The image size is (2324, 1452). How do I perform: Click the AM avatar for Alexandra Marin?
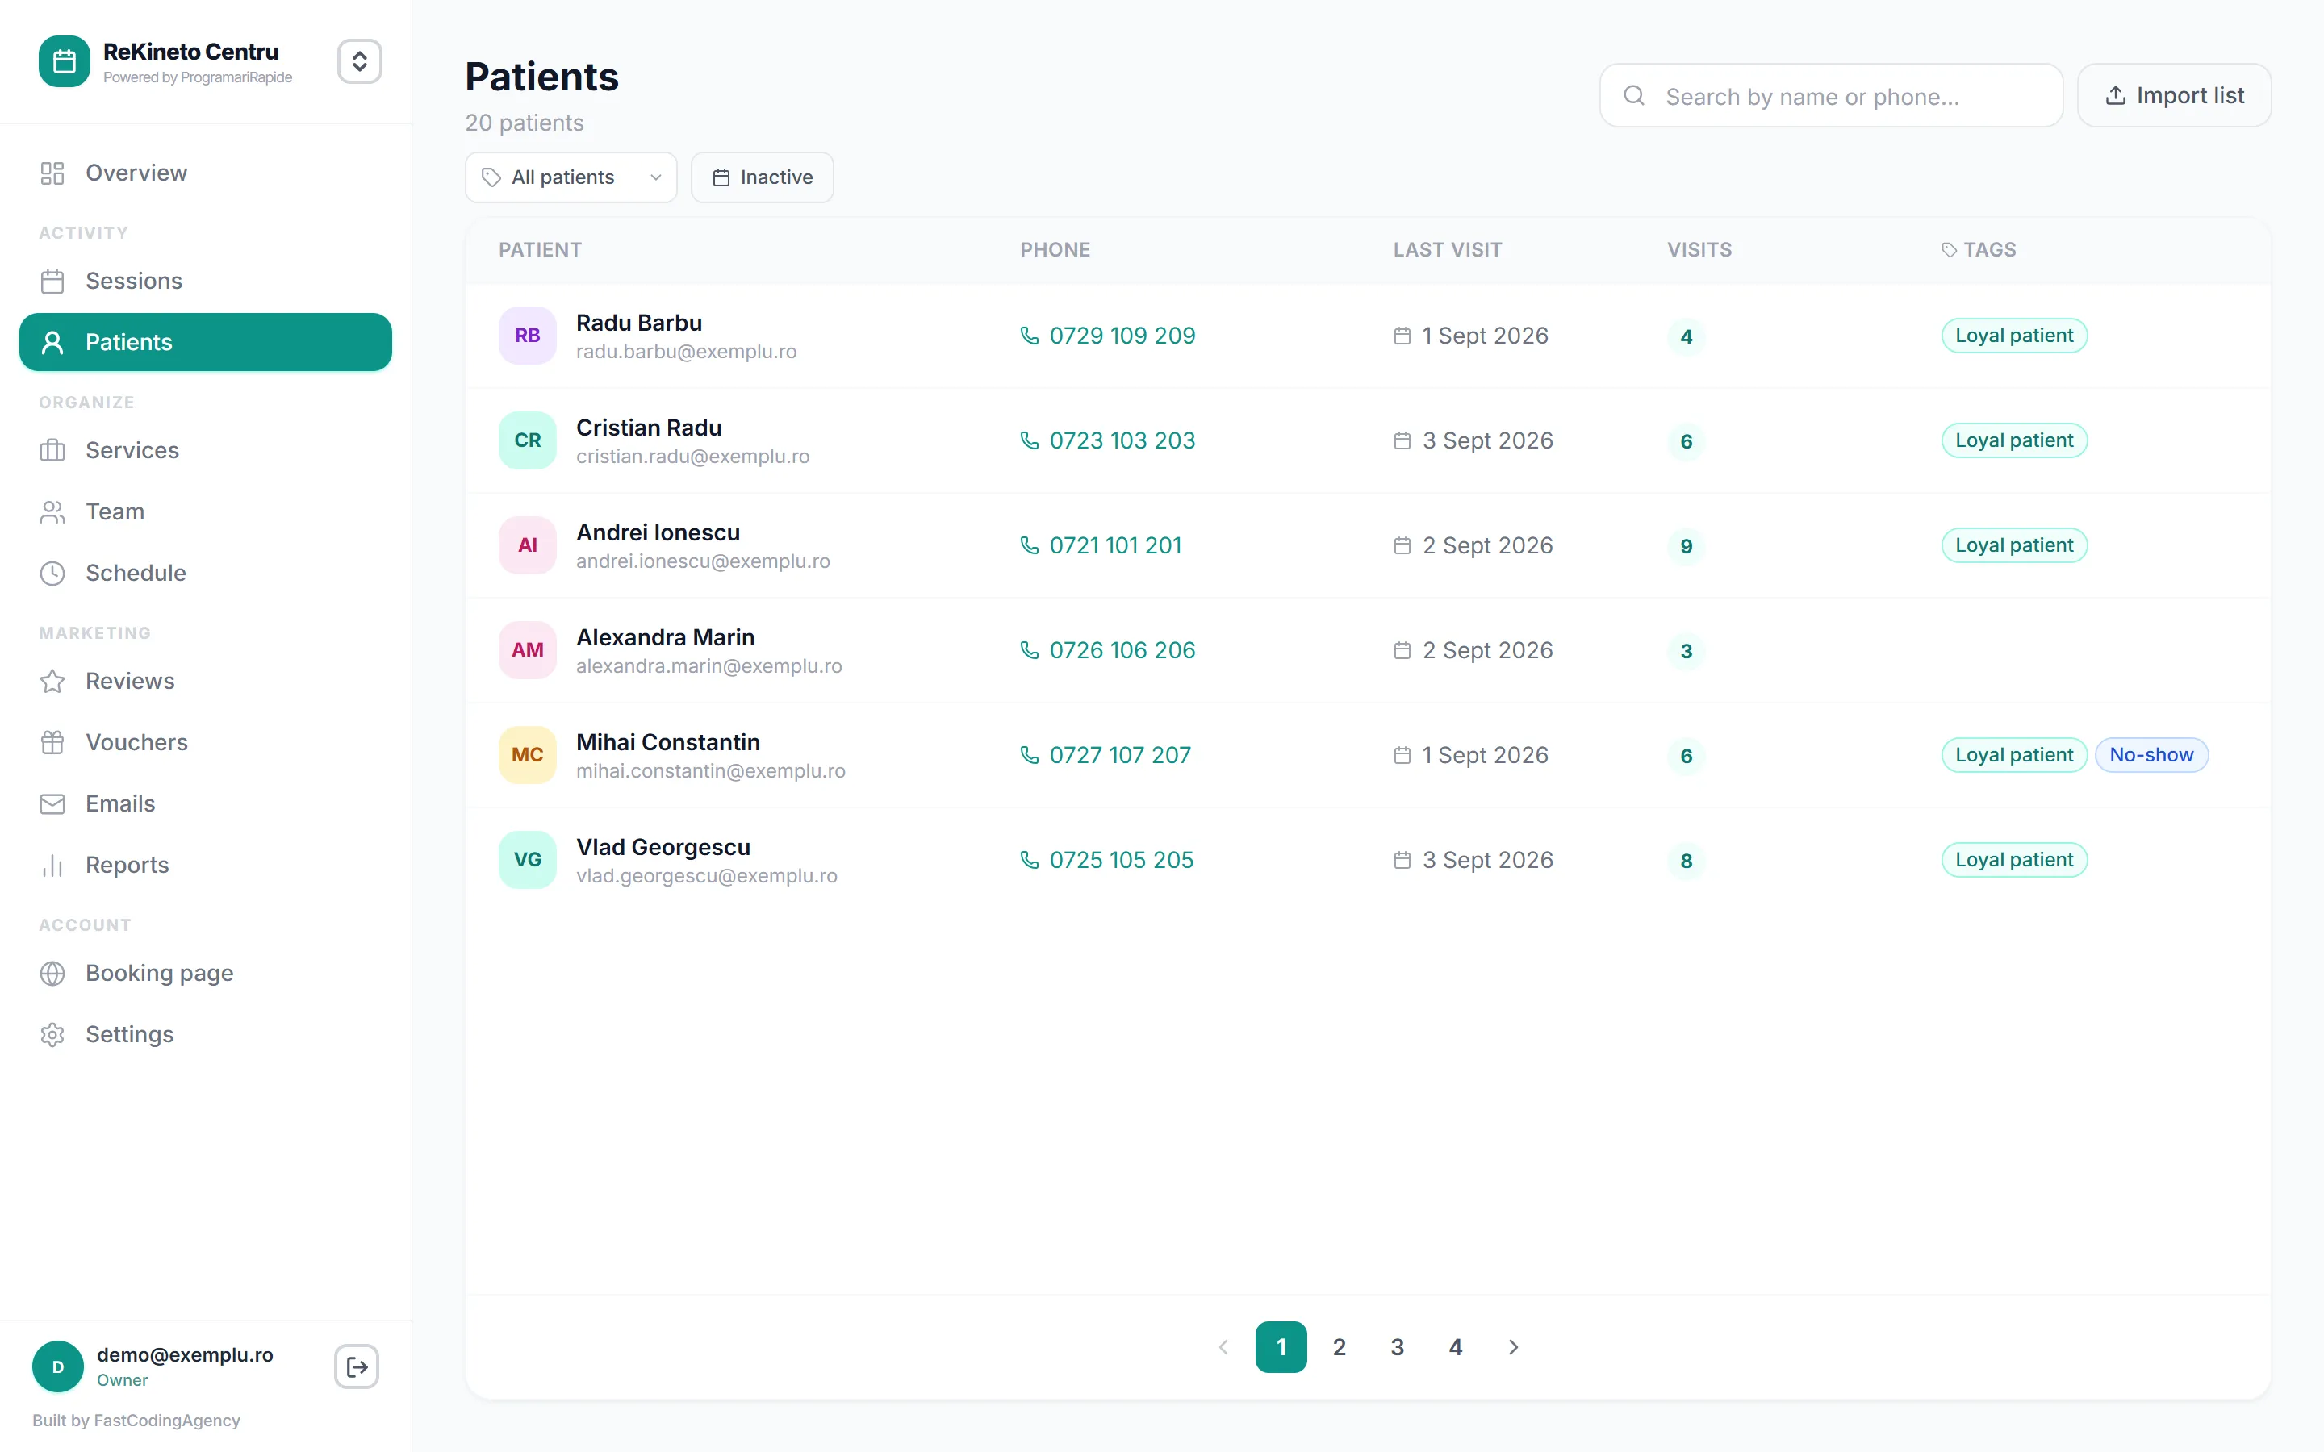(527, 650)
